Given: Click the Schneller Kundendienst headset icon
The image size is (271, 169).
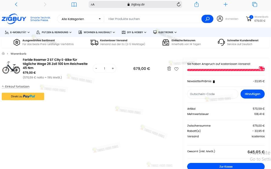Looking at the screenshot, I should pos(221,42).
